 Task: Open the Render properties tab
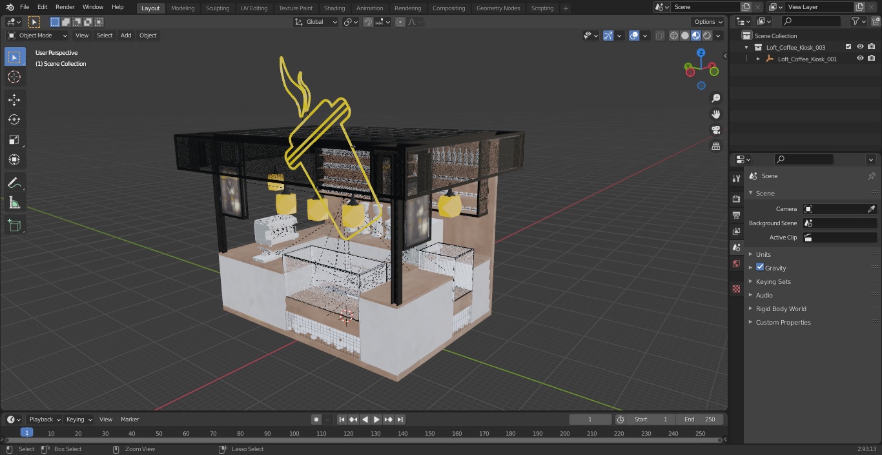point(736,199)
